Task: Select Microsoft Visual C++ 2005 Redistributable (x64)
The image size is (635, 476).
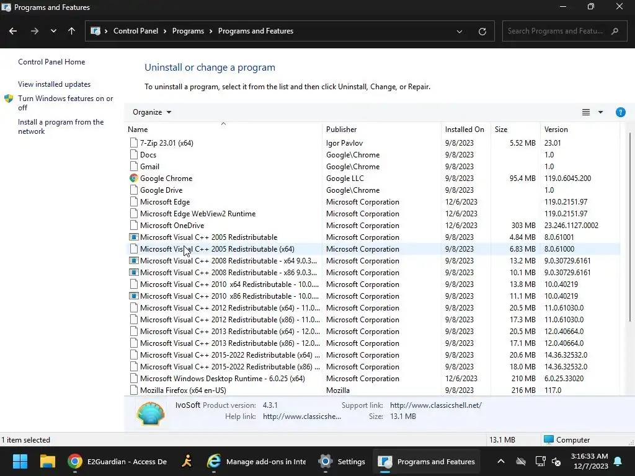Action: tap(373, 249)
